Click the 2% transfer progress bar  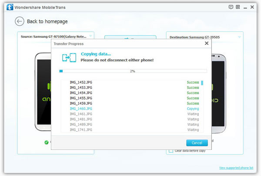pyautogui.click(x=133, y=71)
